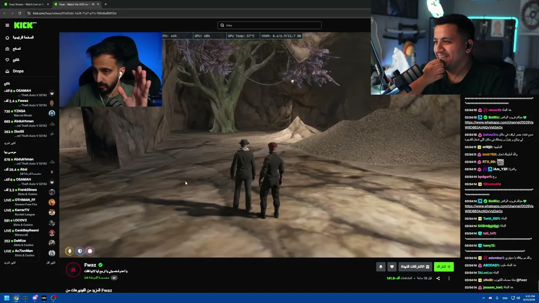This screenshot has width=539, height=303.
Task: Open the Fwaz channel name link
Action: pyautogui.click(x=90, y=265)
